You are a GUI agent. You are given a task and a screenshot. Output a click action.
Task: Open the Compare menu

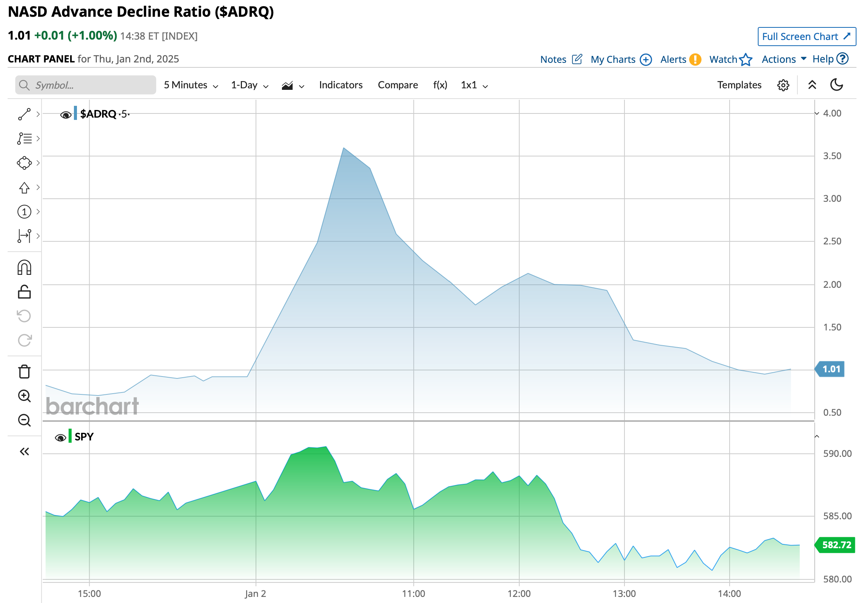(x=397, y=85)
